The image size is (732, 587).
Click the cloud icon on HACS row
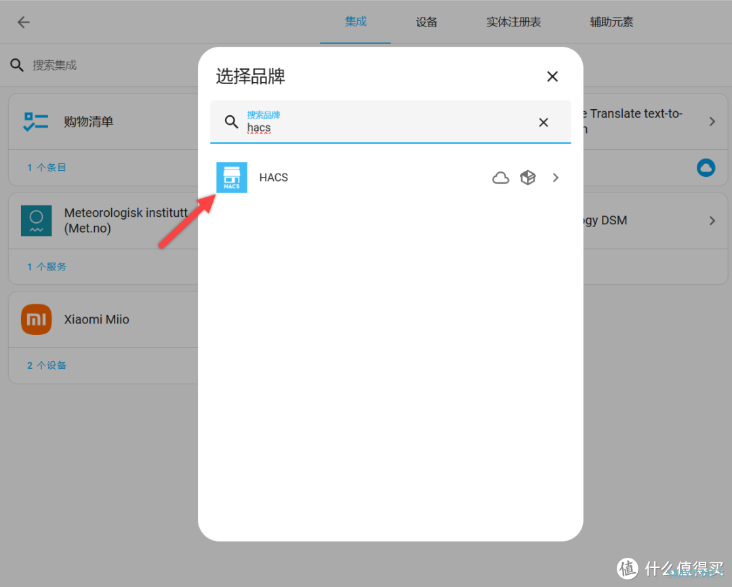coord(500,178)
